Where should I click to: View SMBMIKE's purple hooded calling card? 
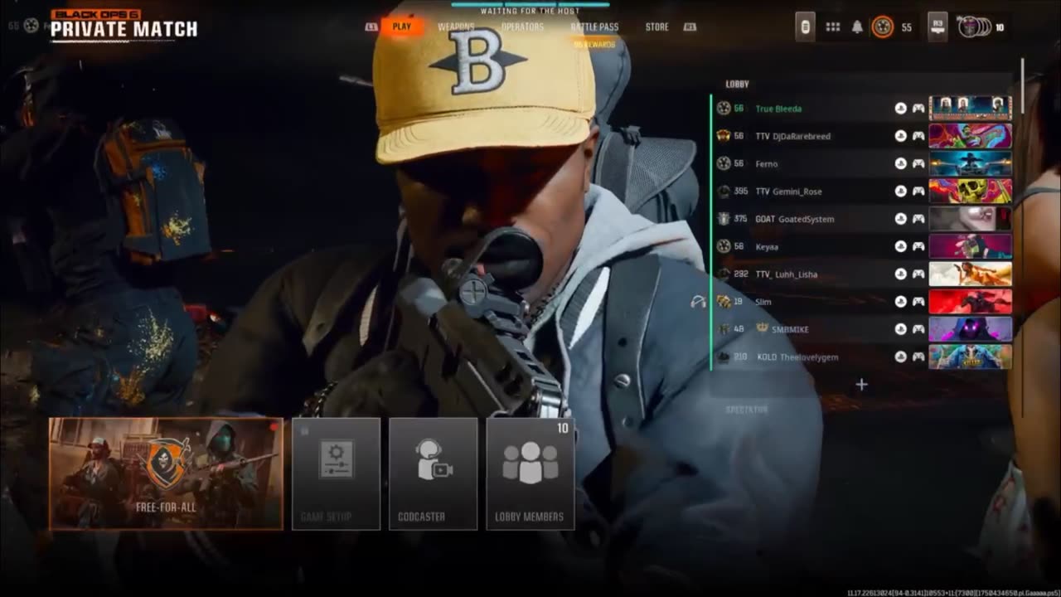coord(970,329)
